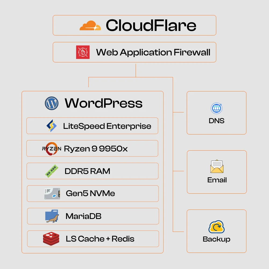Select the WordPress heading text

(104, 103)
